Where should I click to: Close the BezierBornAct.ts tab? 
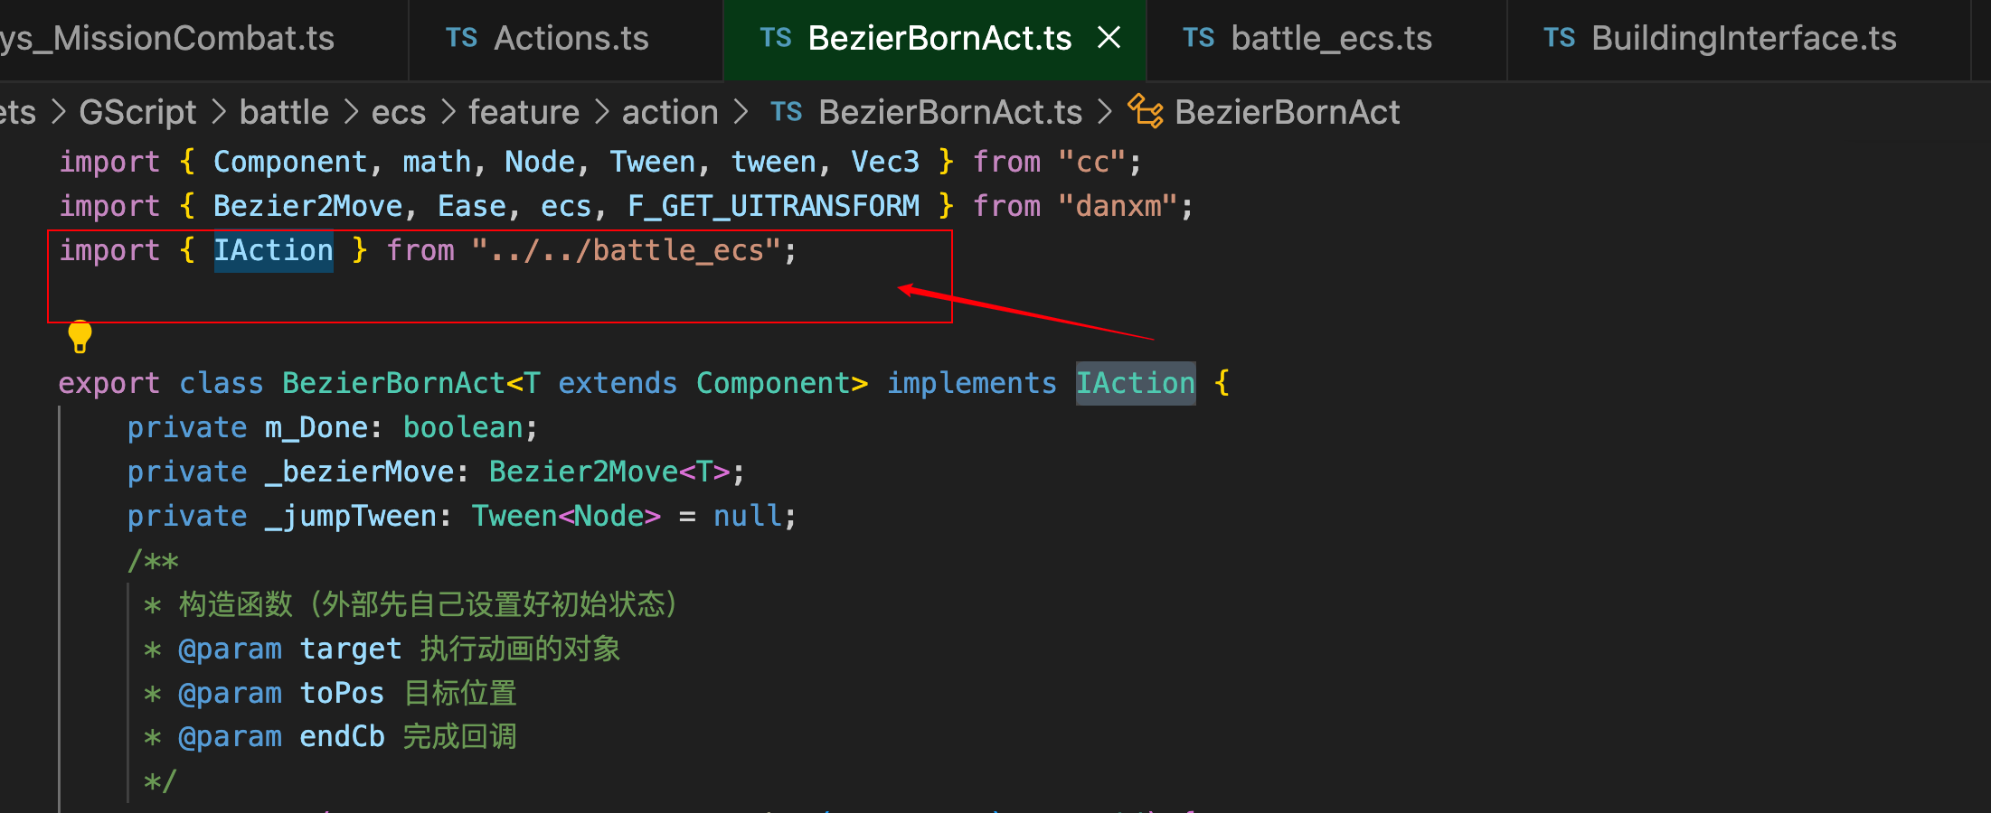tap(1109, 38)
